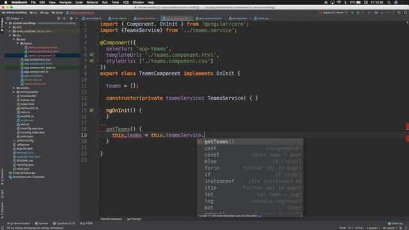This screenshot has width=409, height=230.
Task: Expand the e2e folder
Action: point(10,27)
